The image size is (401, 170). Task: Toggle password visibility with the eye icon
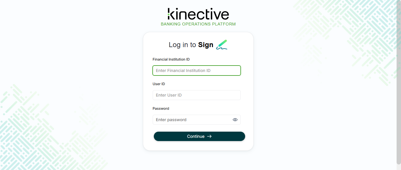(235, 120)
